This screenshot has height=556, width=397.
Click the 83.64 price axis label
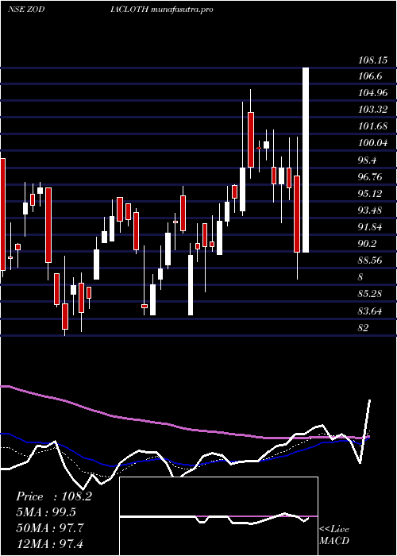tap(371, 312)
